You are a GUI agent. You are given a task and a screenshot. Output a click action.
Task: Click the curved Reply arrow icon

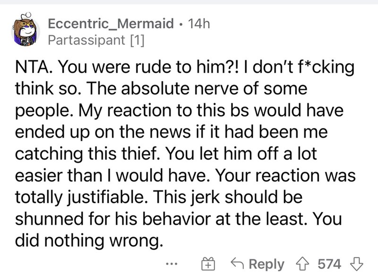tap(238, 263)
